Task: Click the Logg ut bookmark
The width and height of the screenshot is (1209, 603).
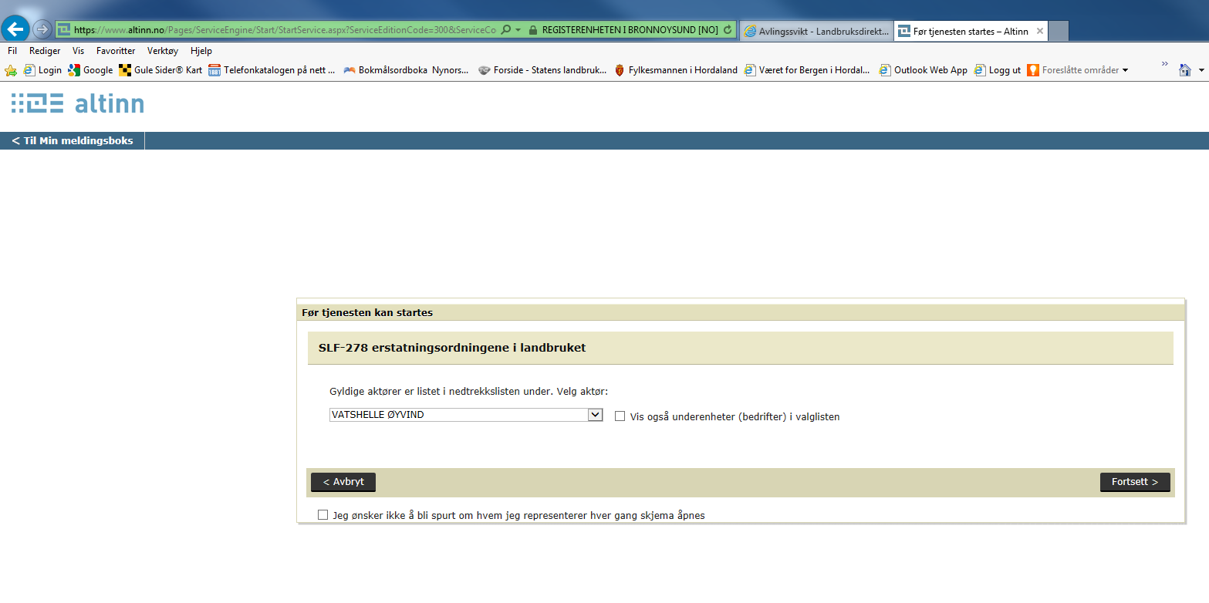Action: (998, 70)
